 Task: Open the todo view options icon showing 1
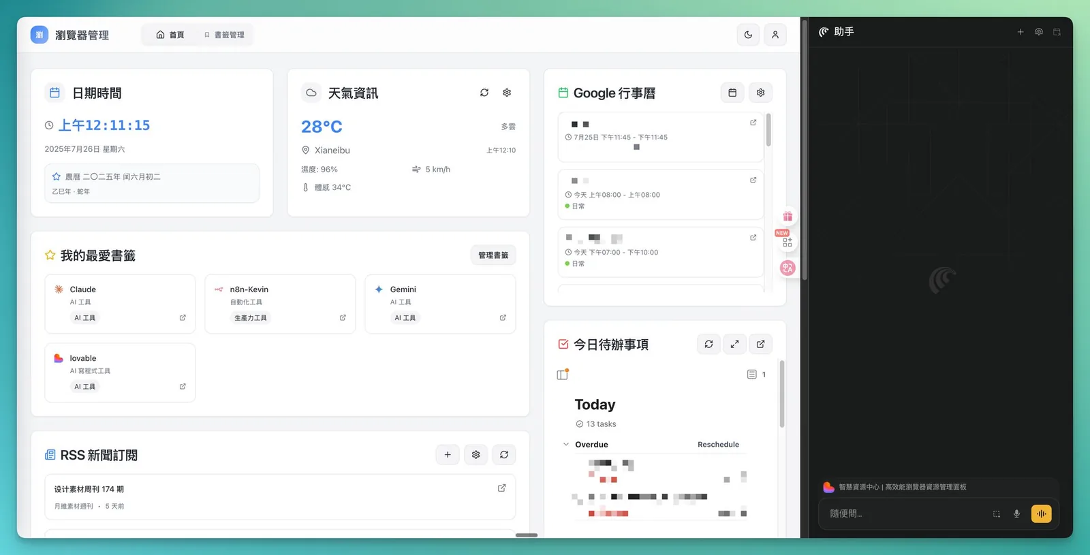click(756, 375)
